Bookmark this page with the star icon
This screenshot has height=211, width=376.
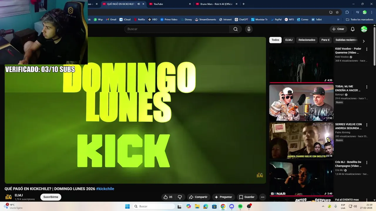pyautogui.click(x=337, y=12)
